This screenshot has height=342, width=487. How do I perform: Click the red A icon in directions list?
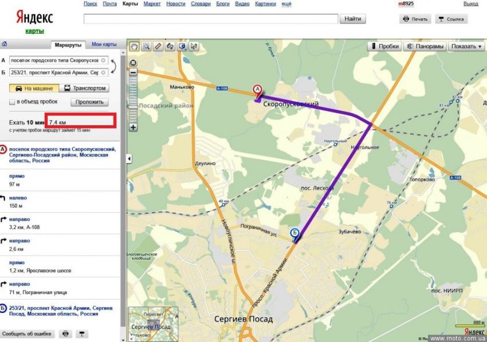[3, 149]
